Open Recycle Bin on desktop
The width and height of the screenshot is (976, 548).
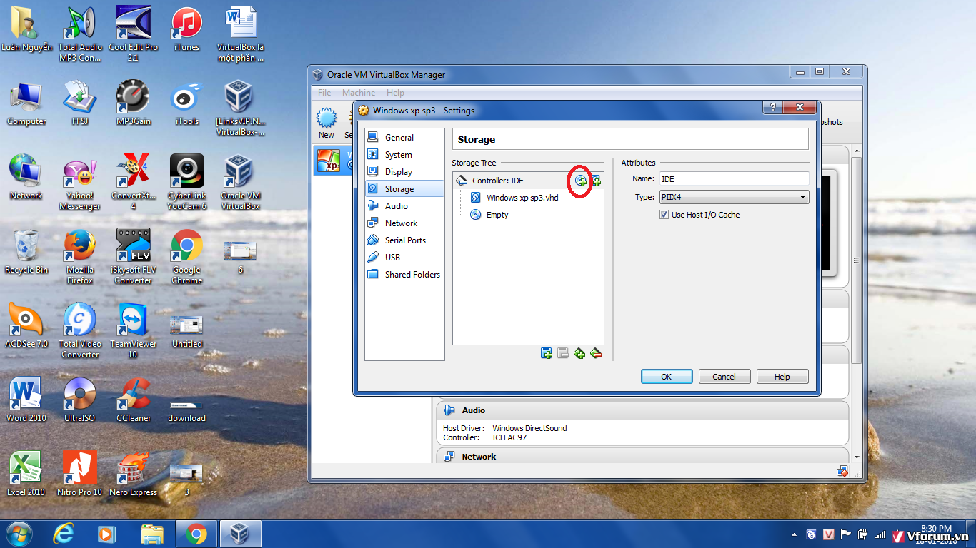(26, 252)
